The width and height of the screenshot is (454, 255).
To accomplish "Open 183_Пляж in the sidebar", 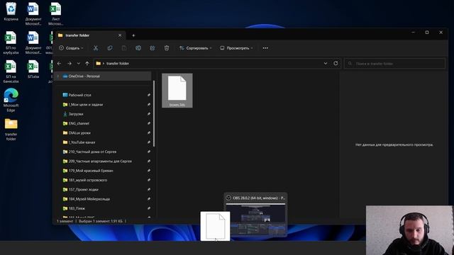I will [77, 208].
